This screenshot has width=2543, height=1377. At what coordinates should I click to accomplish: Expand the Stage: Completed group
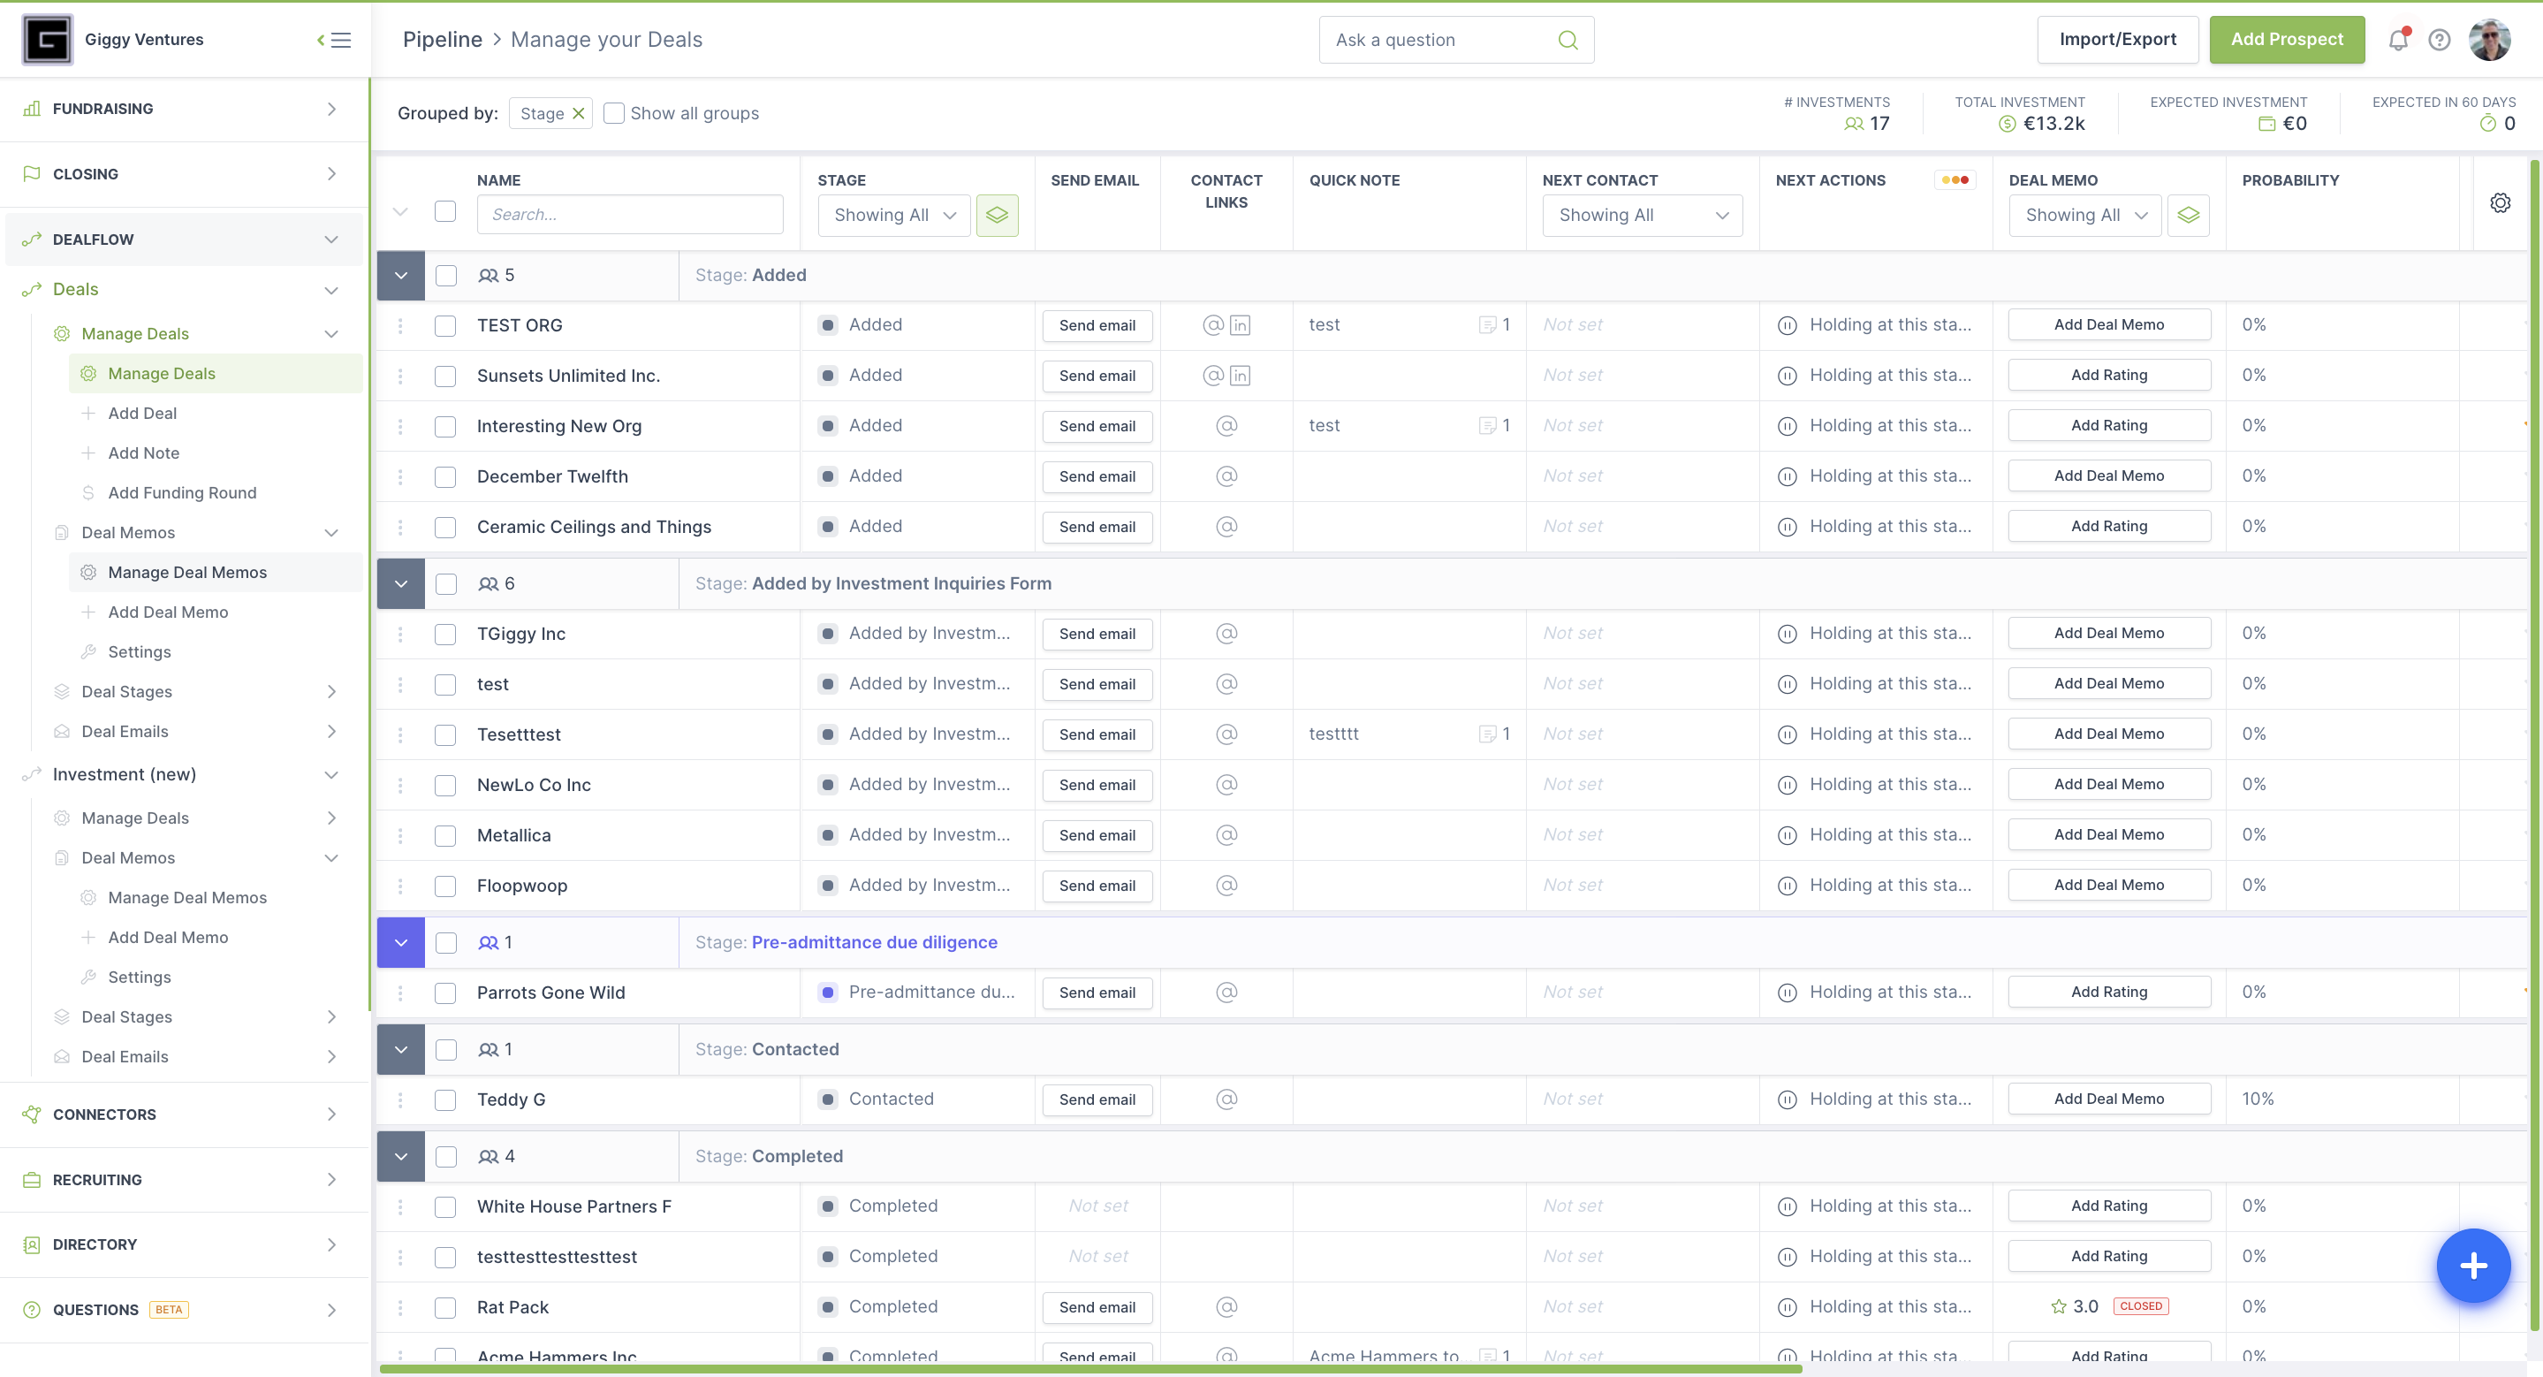[x=400, y=1155]
